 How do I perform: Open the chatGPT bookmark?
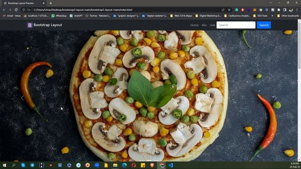pyautogui.click(x=76, y=15)
